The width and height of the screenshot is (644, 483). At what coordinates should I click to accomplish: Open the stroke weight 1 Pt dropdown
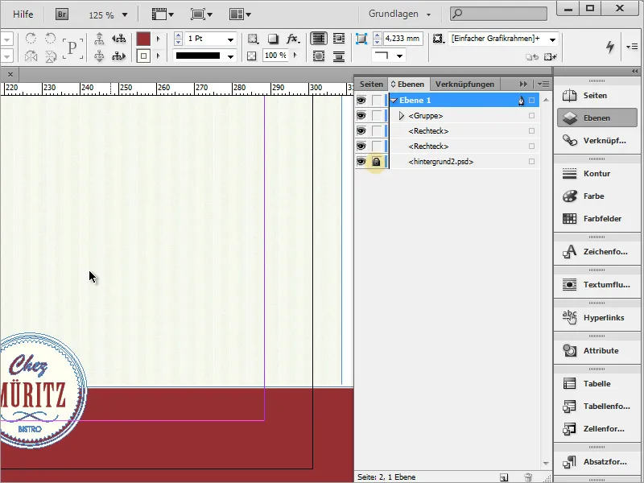click(x=231, y=39)
